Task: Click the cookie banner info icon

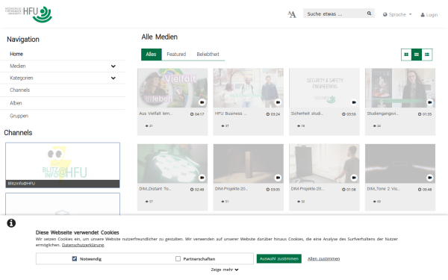Action: point(11,223)
